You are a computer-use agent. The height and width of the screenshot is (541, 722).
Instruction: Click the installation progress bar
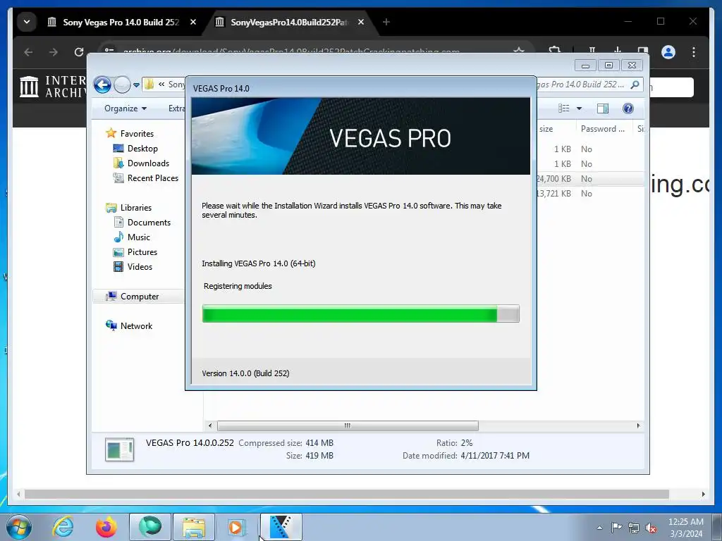tap(360, 313)
